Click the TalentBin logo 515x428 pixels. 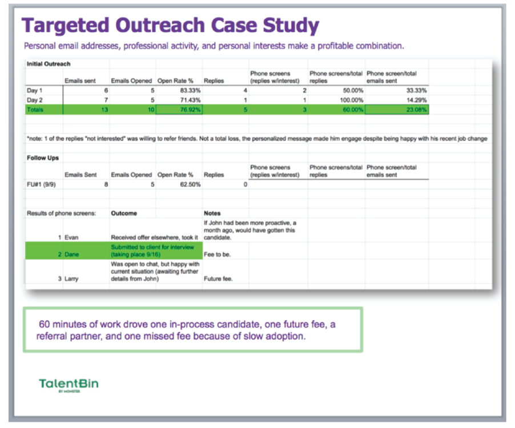(x=69, y=384)
